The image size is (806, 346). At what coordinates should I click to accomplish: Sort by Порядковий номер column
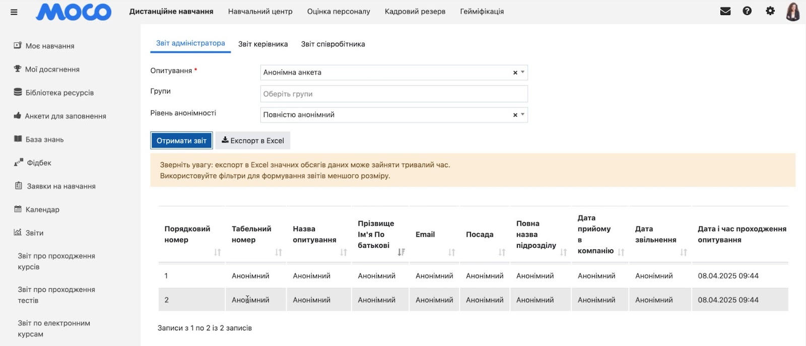217,252
